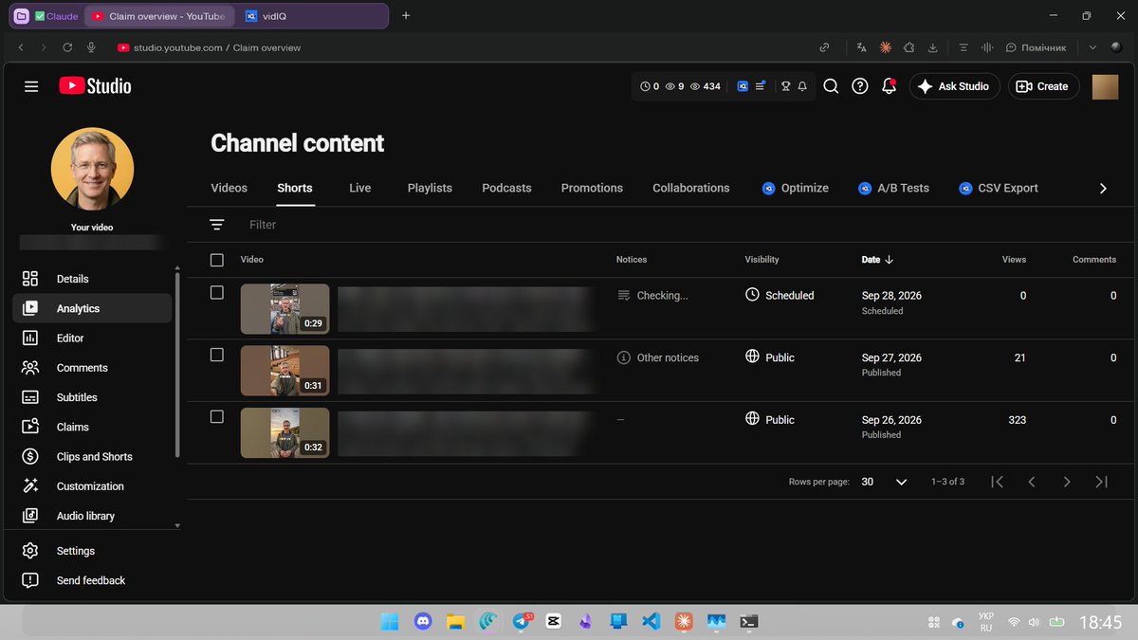Click Other notices on second short

point(658,357)
